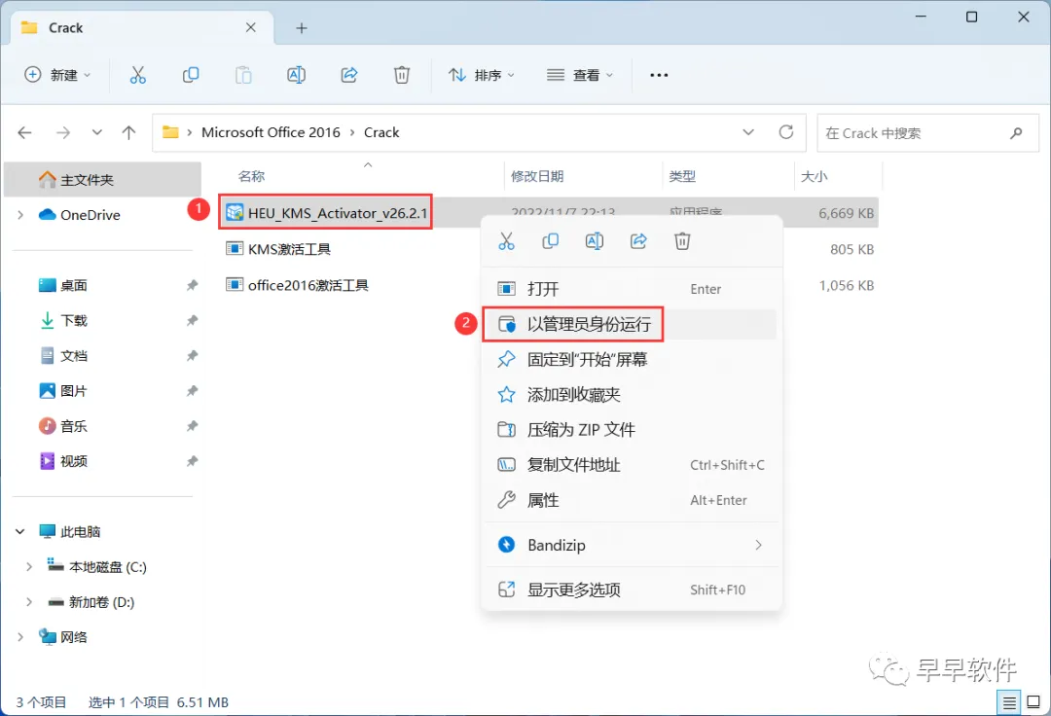Open the 排序 (Sort) dropdown
Screen dimensions: 1051x716
click(482, 75)
